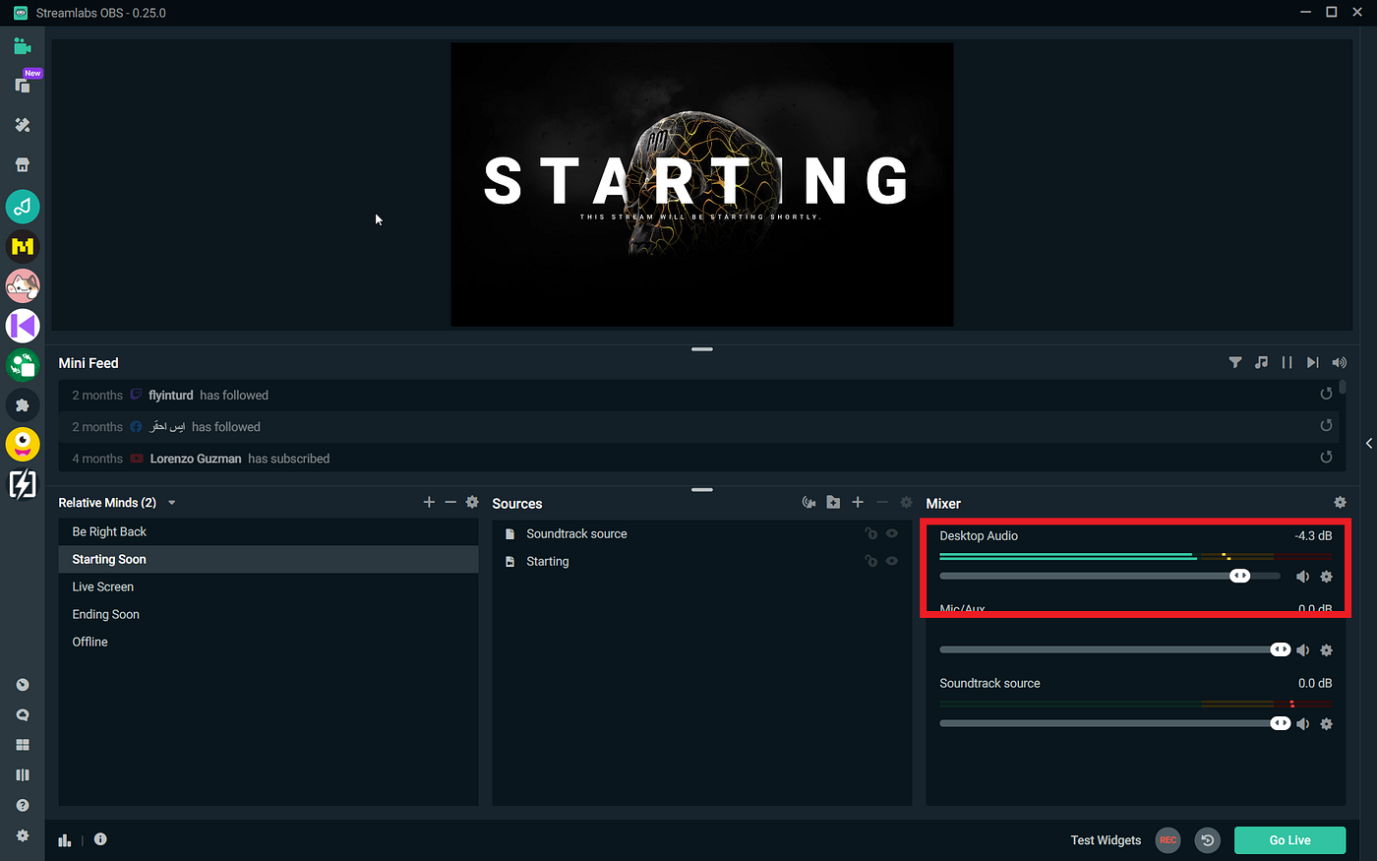Screen dimensions: 1377x861
Task: Open performance stats bar chart icon
Action: (x=65, y=840)
